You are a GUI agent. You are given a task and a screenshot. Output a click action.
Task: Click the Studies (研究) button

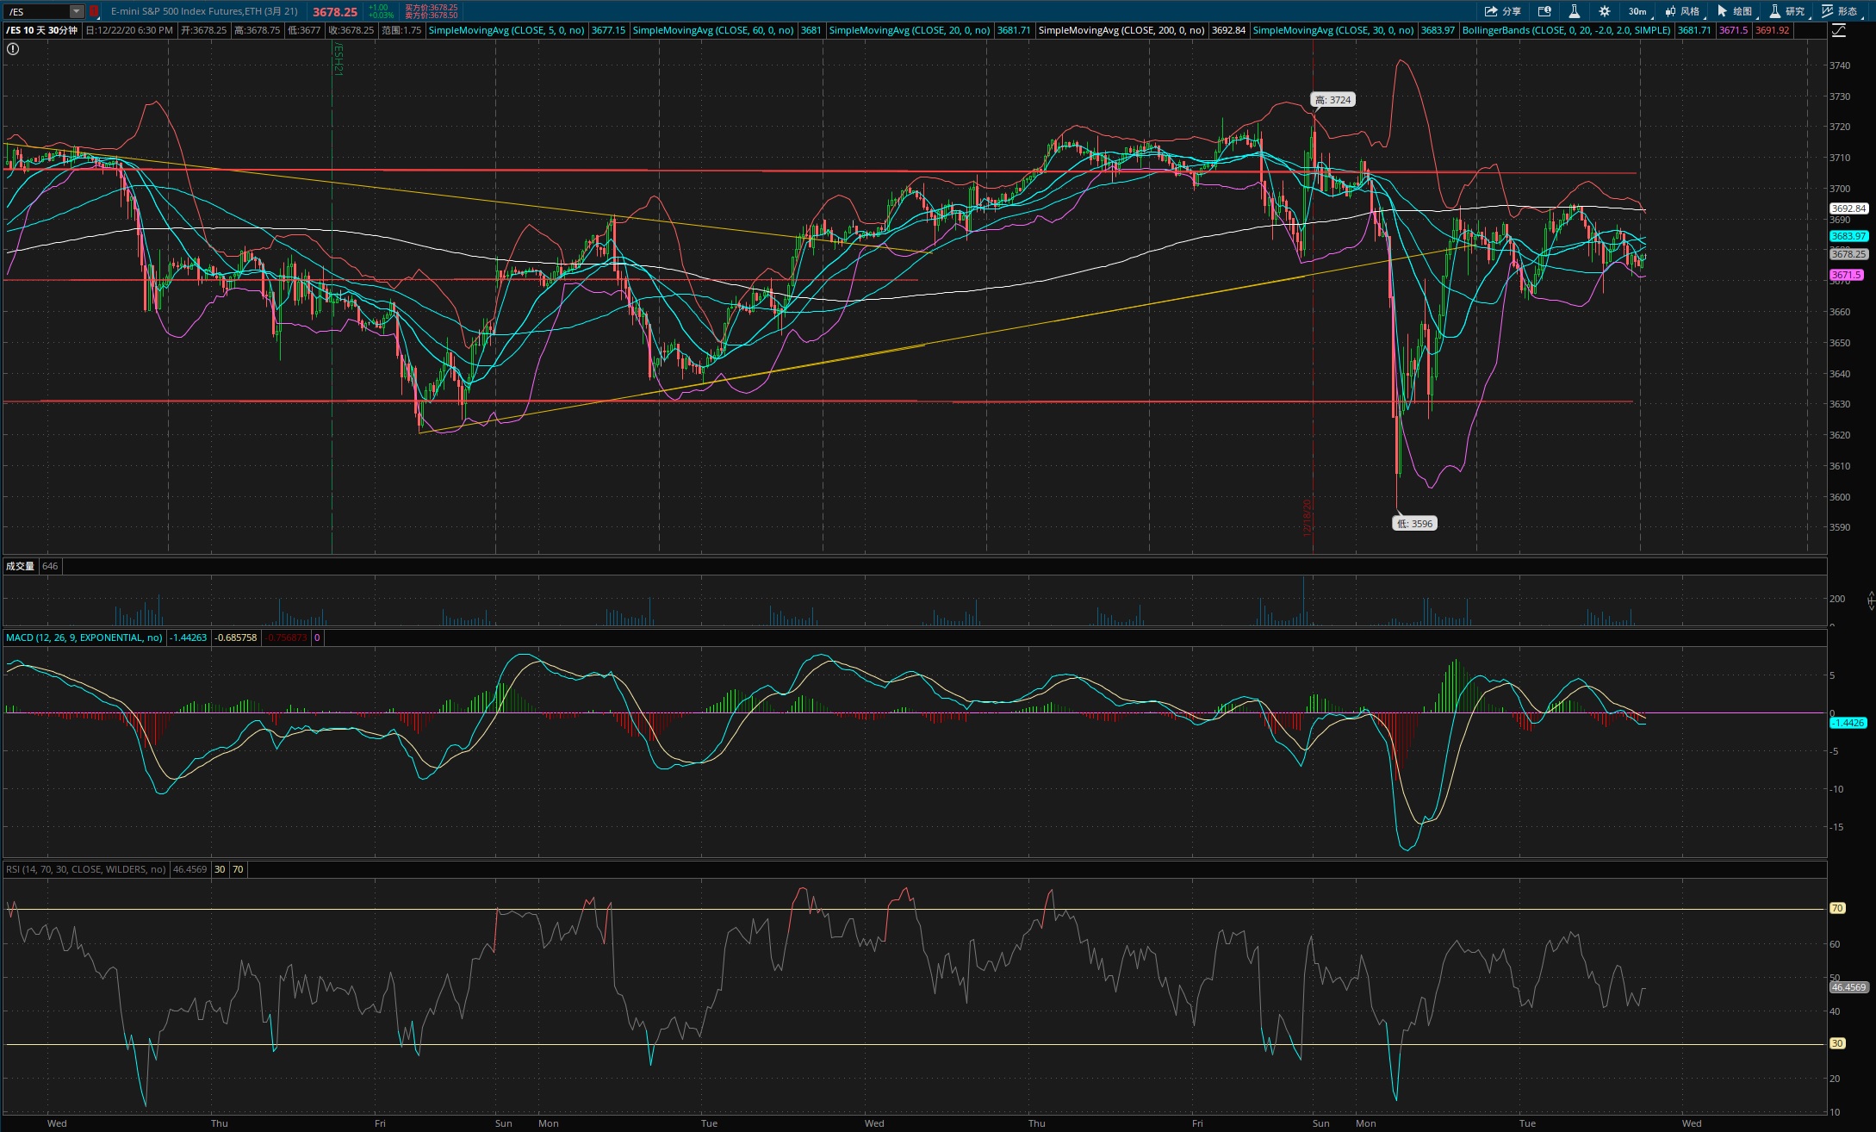coord(1787,11)
